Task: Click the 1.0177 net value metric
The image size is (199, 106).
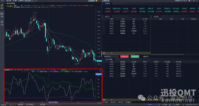Action: pyautogui.click(x=126, y=11)
